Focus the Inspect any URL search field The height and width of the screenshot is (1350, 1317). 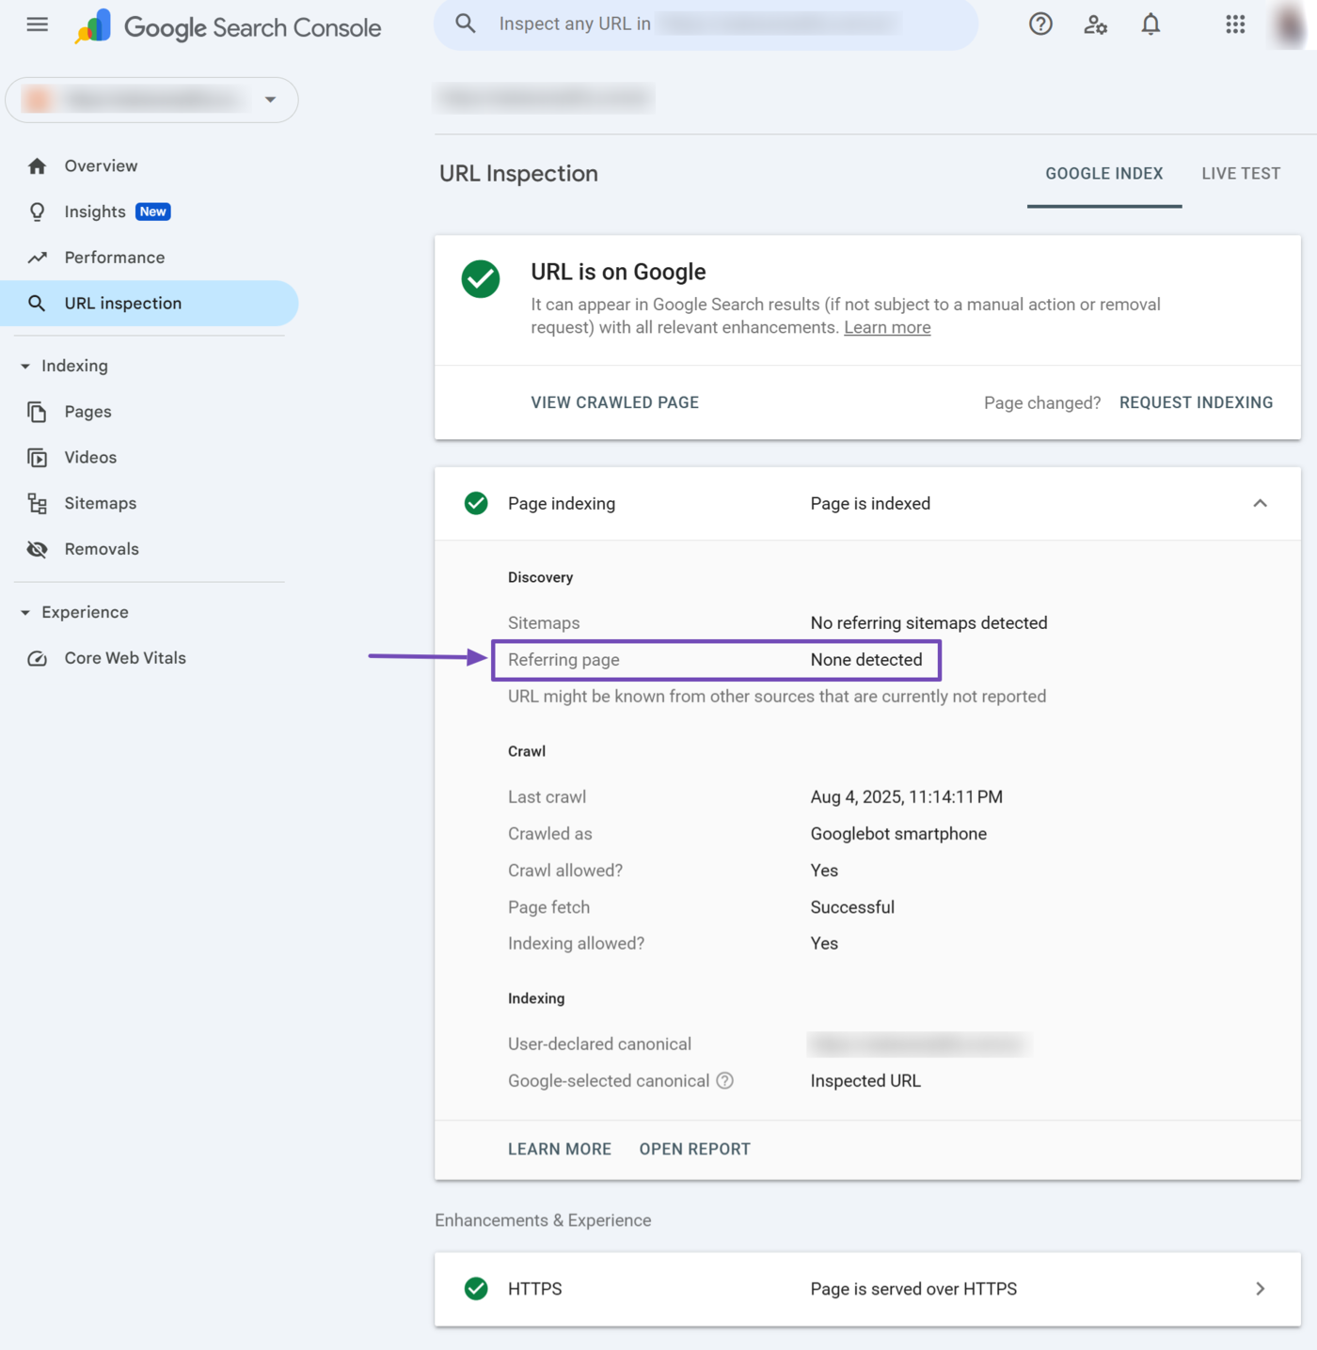point(706,24)
